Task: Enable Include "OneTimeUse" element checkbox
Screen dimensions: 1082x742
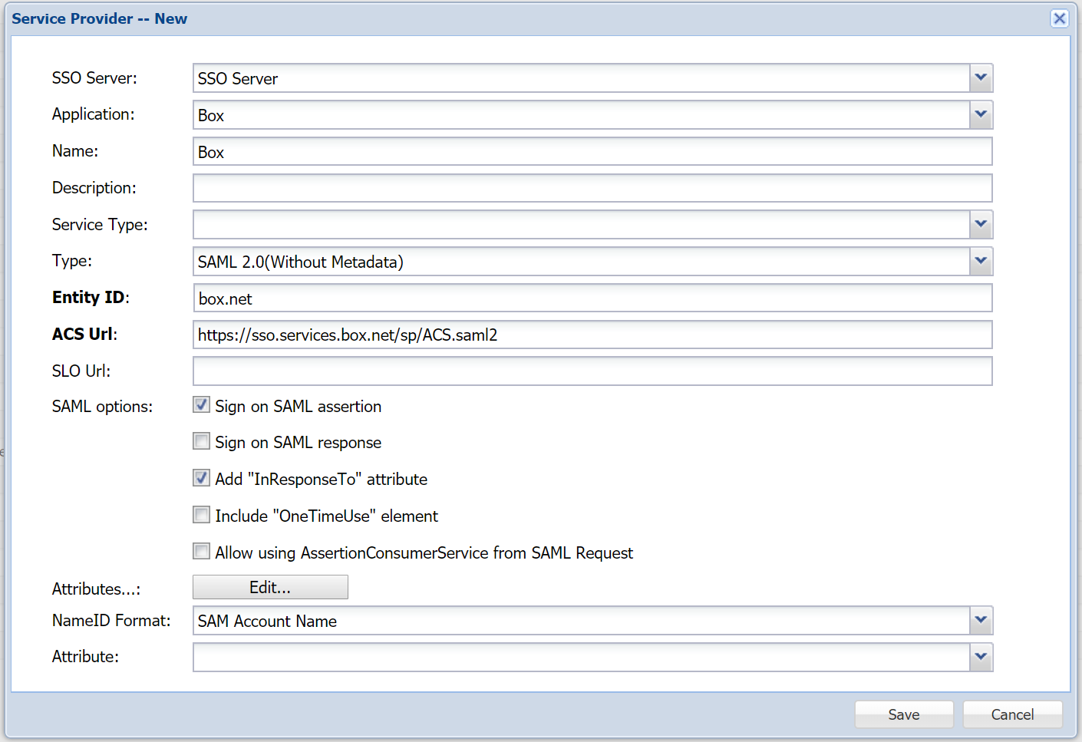Action: [x=201, y=515]
